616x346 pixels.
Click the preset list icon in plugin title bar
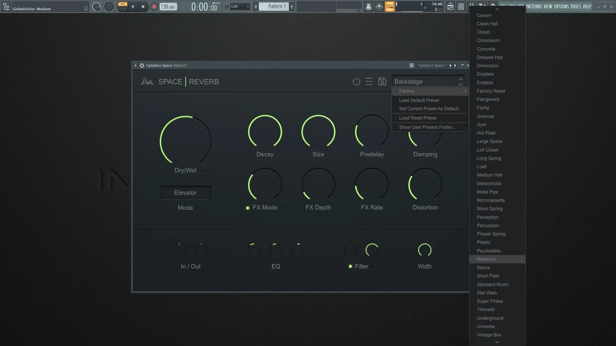[x=412, y=65]
